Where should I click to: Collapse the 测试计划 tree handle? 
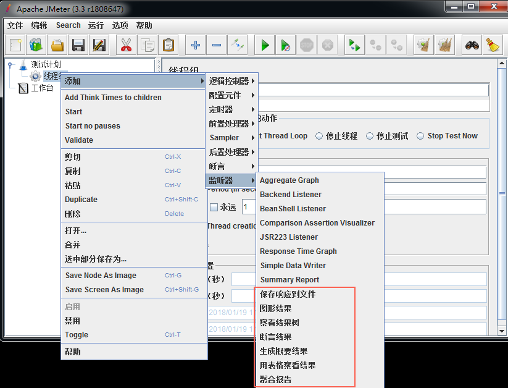click(10, 65)
